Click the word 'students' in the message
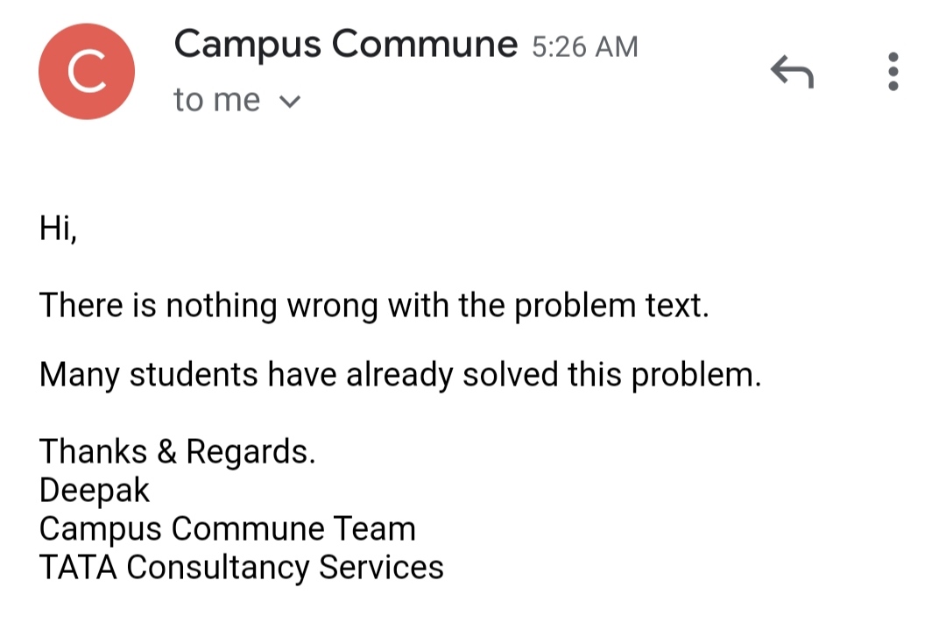 pos(194,375)
